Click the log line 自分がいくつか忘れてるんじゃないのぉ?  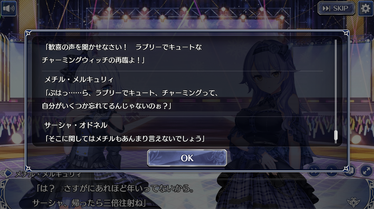pos(106,106)
